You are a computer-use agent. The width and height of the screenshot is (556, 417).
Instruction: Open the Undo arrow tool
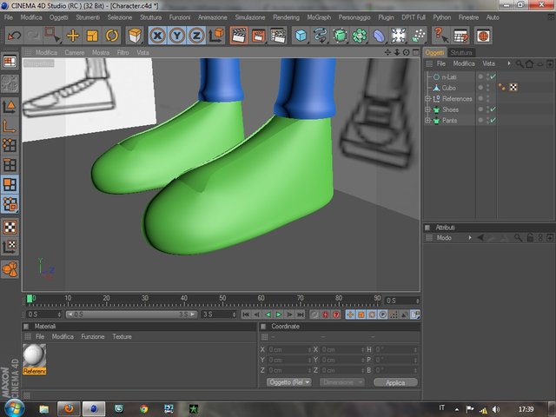pos(14,36)
